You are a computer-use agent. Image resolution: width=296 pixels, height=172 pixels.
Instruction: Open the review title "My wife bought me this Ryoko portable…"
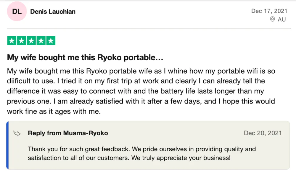point(85,57)
